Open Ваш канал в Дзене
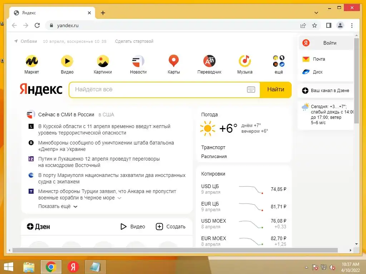 [x=325, y=90]
